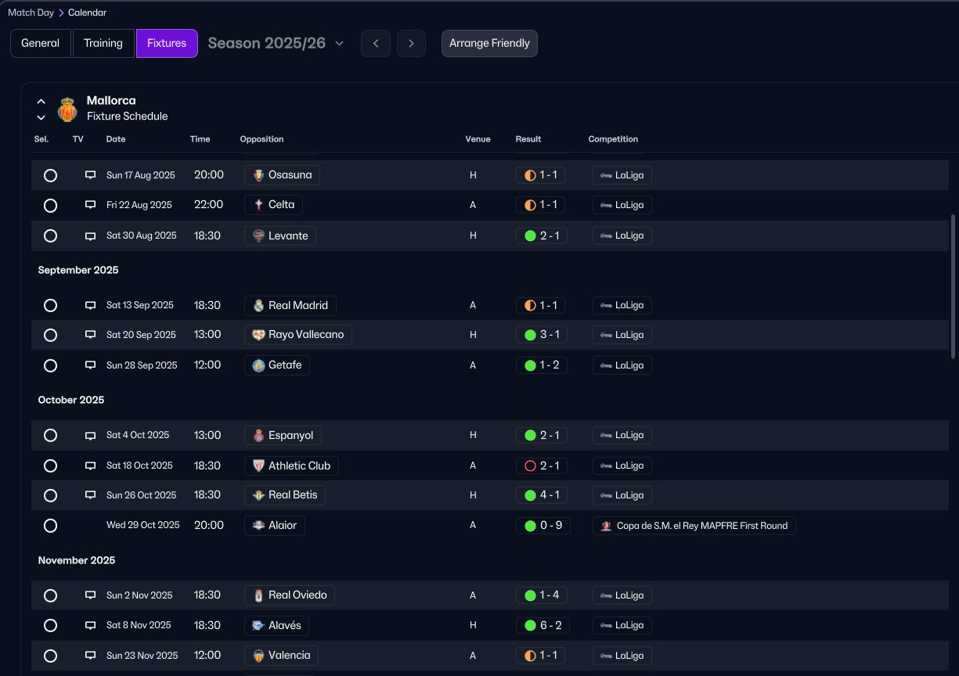Select the Fixtures tab
959x676 pixels.
pyautogui.click(x=167, y=43)
